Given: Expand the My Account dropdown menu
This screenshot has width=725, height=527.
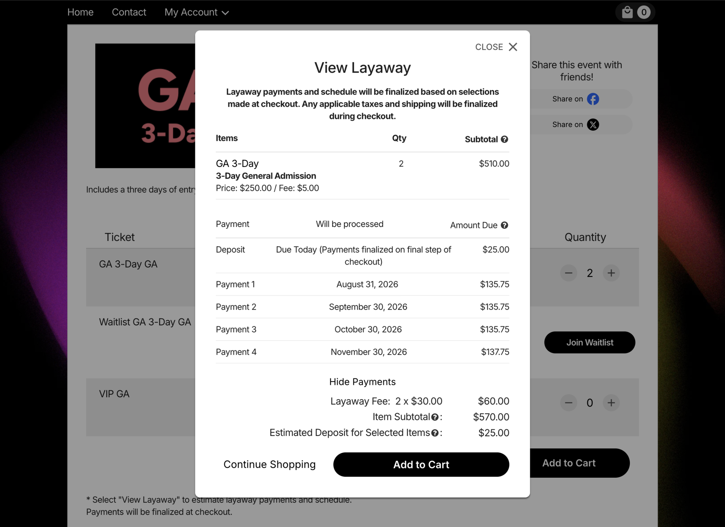Looking at the screenshot, I should (196, 12).
